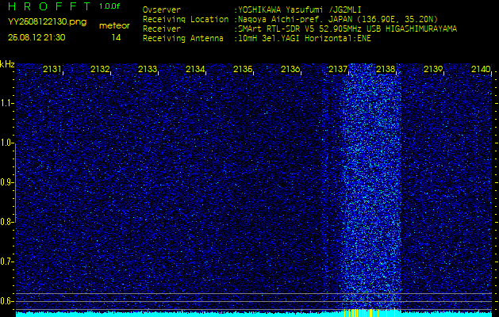This screenshot has height=317, width=499.
Task: Click the 2131 time marker
Action: click(x=52, y=69)
